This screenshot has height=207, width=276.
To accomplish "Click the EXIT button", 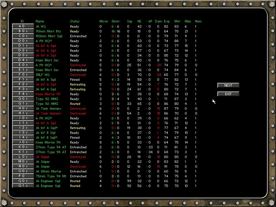I will 228,94.
